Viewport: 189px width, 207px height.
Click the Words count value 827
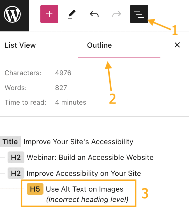coord(61,88)
